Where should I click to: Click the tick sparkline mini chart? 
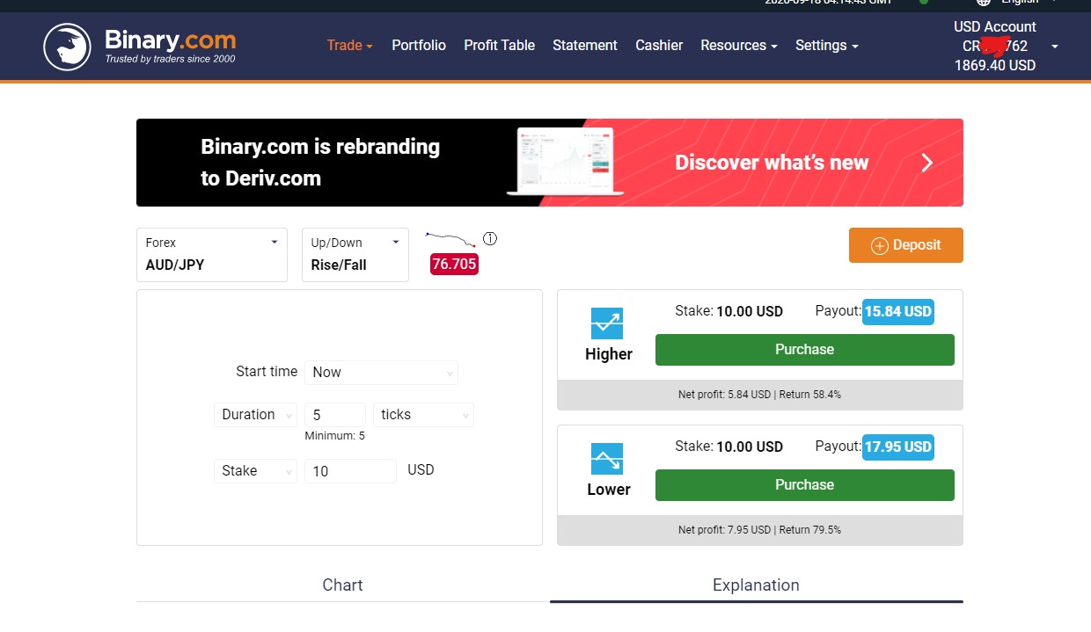[x=450, y=239]
